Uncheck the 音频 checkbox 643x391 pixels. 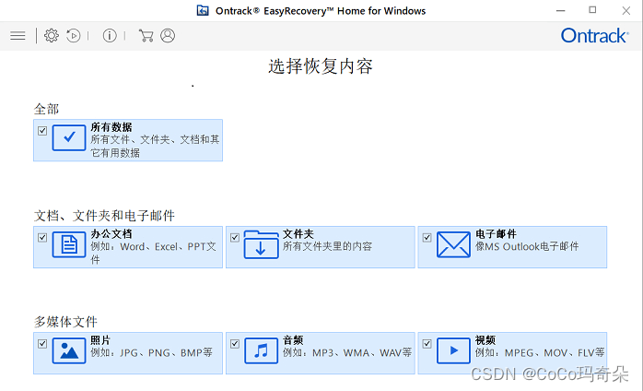pos(235,344)
